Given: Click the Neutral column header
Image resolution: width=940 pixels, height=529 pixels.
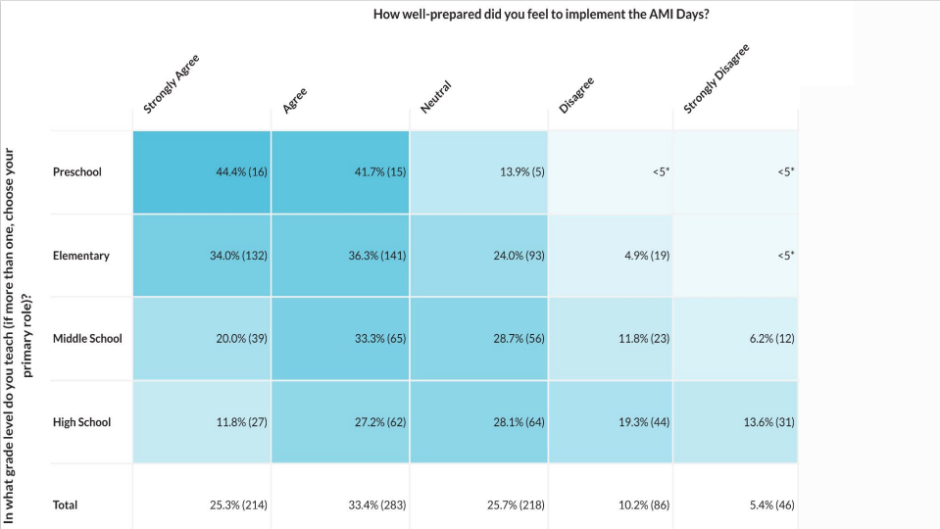Looking at the screenshot, I should 436,98.
